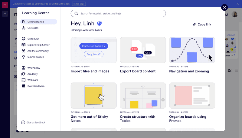242x138 pixels.
Task: Click Get more out of Sticky Notes title
Action: [x=89, y=119]
